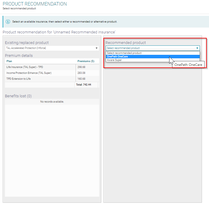Click the Benefits lost (0) heading
This screenshot has width=209, height=211.
pos(18,96)
